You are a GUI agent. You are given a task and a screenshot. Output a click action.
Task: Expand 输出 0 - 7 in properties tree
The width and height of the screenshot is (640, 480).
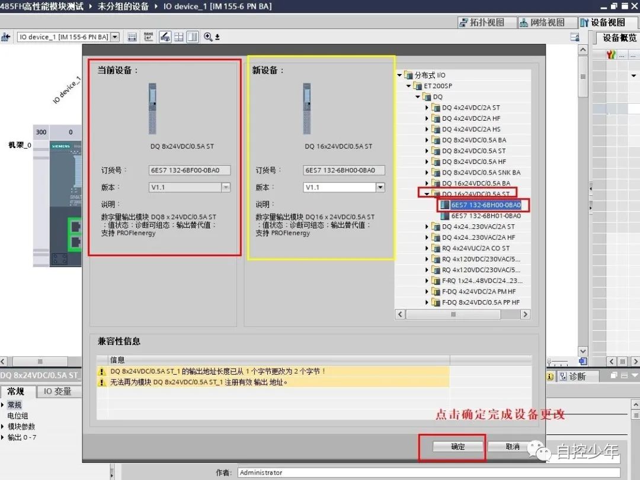click(x=2, y=437)
